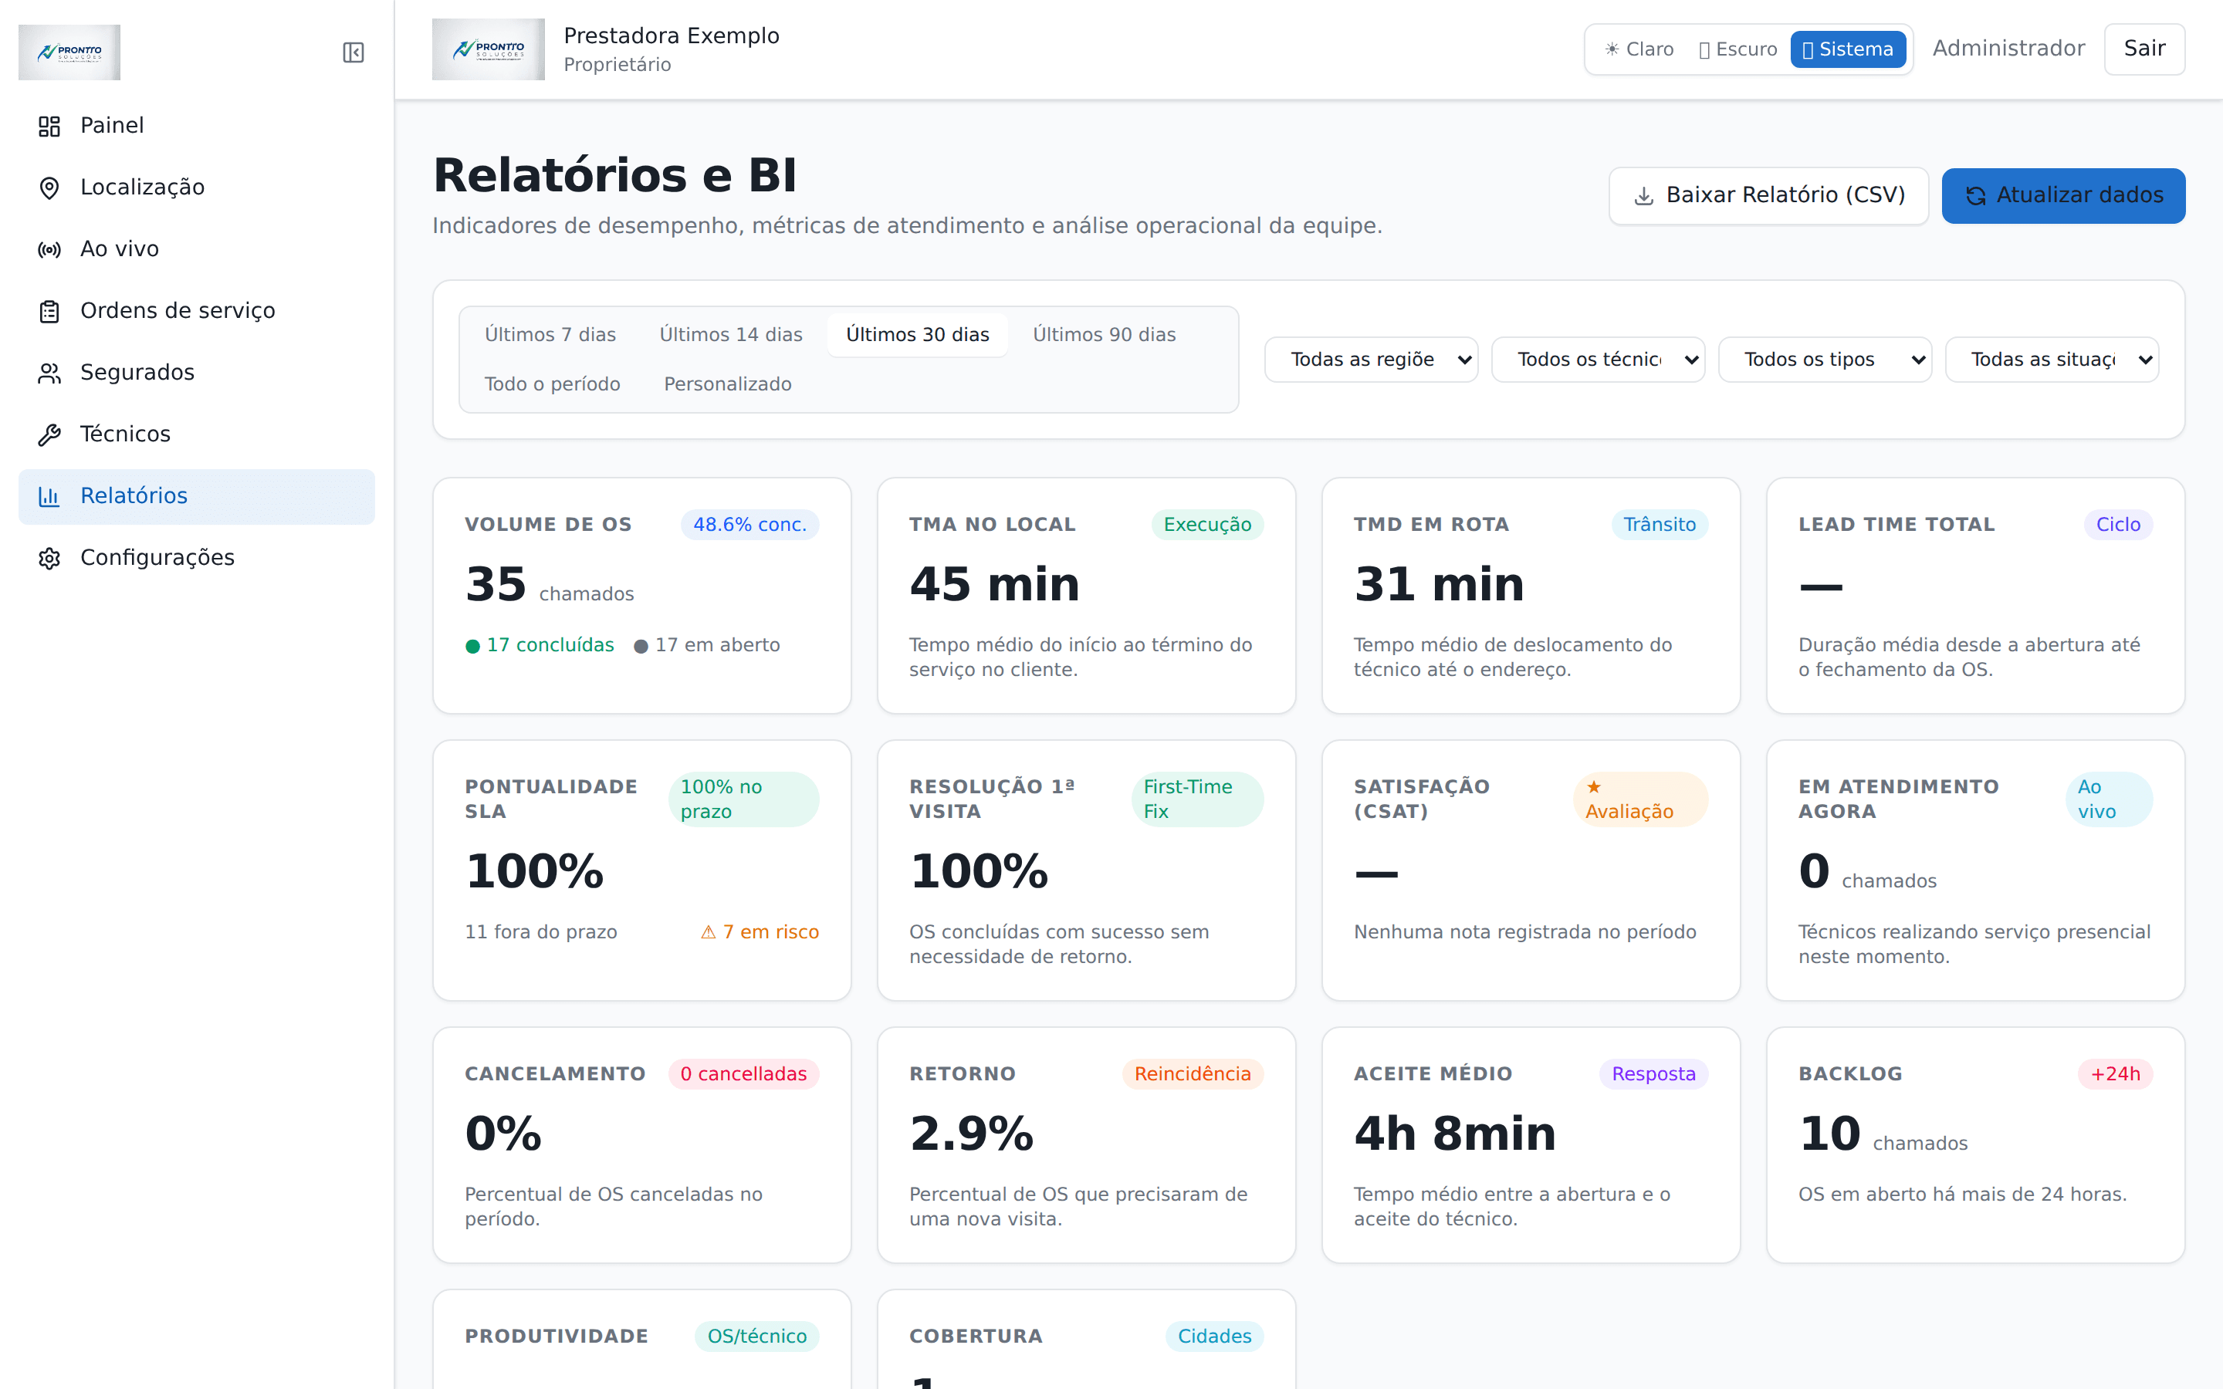Open Ordens de serviço in the sidebar
2223x1389 pixels.
tap(197, 312)
